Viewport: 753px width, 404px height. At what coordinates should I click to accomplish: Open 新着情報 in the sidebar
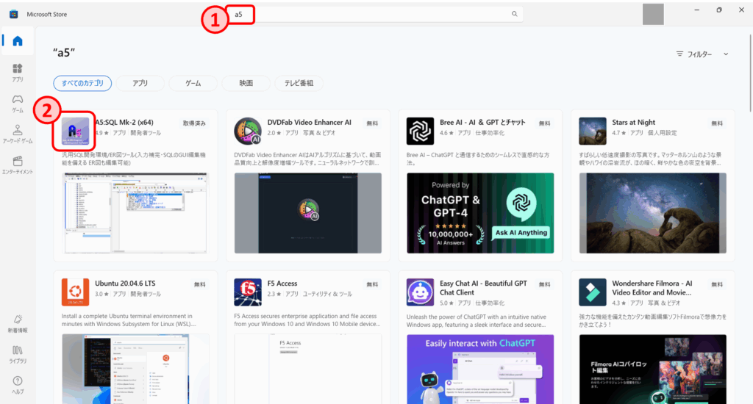(18, 323)
